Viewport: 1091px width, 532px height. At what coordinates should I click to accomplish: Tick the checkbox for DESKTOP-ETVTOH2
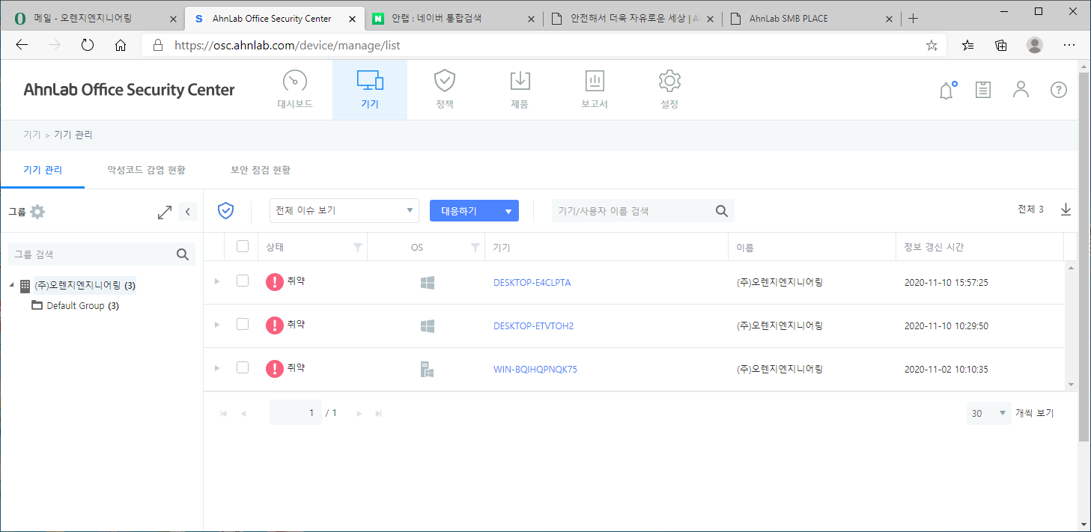coord(243,324)
